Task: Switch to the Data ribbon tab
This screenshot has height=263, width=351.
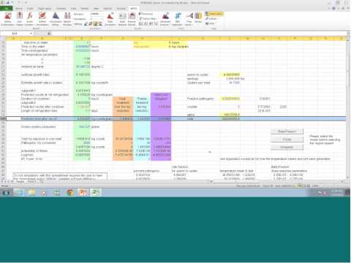Action: tap(74, 9)
